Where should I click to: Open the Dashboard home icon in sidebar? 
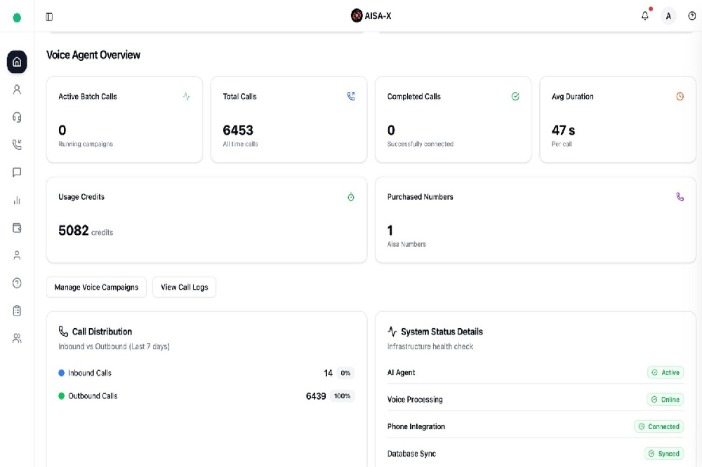coord(16,62)
